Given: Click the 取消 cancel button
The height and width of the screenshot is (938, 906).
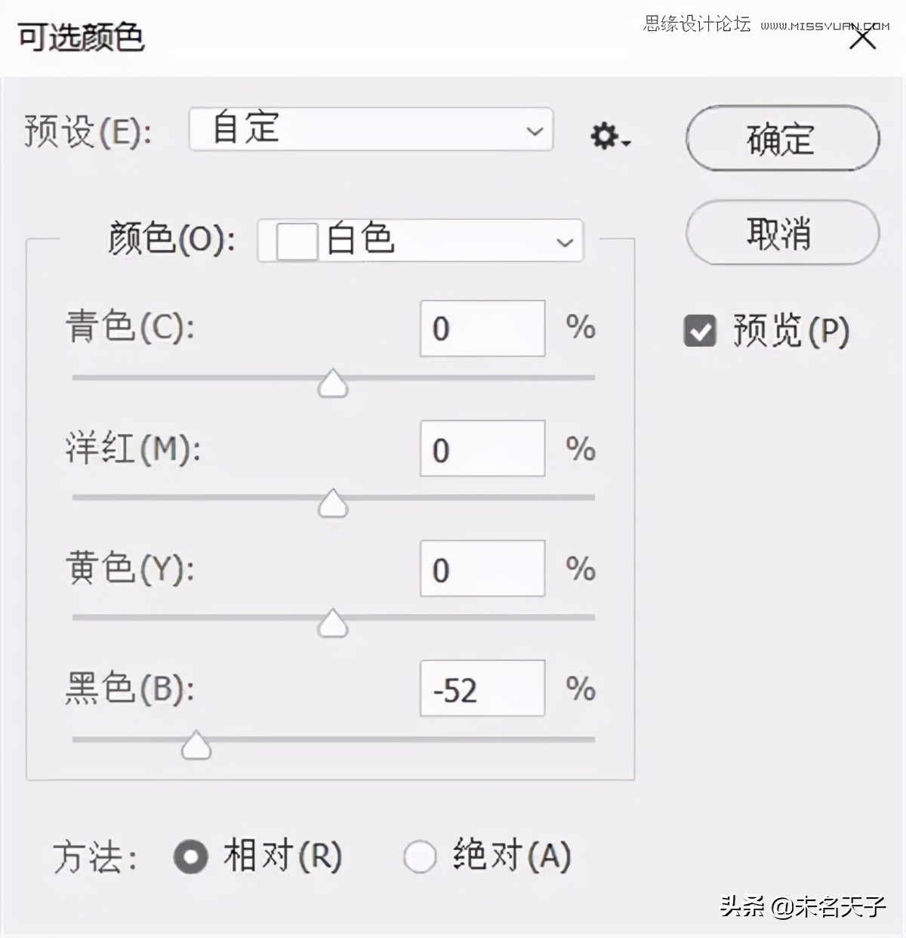Looking at the screenshot, I should coord(781,234).
